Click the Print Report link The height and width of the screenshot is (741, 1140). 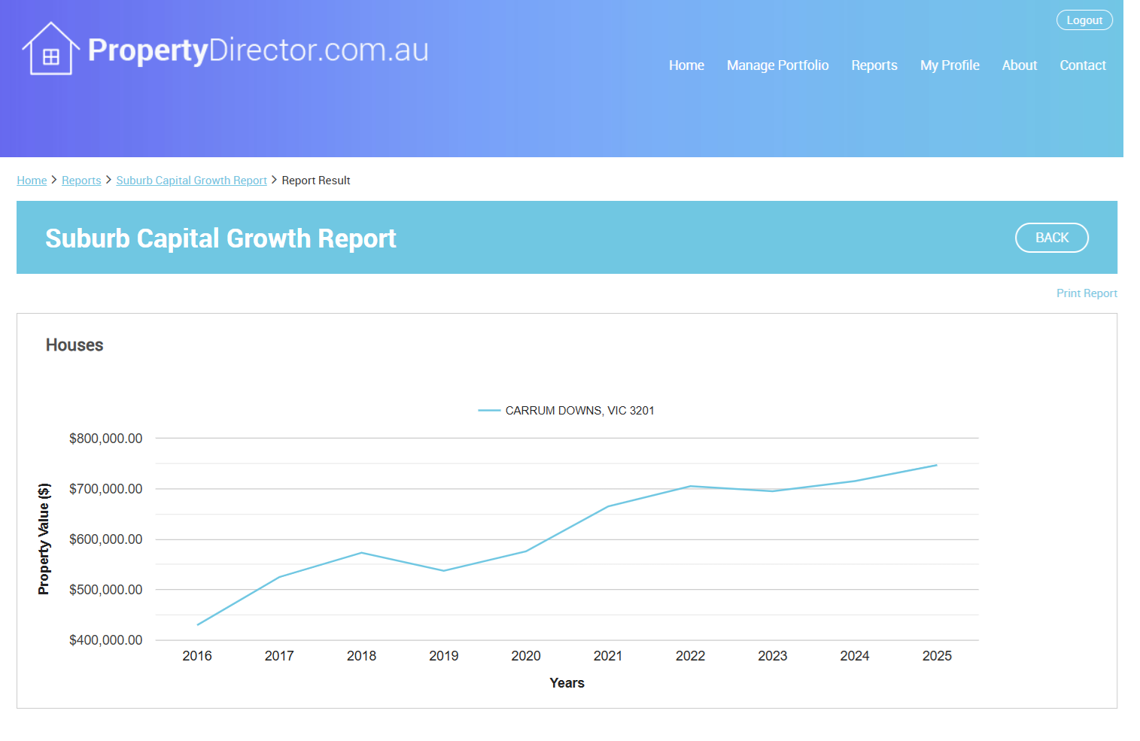coord(1086,293)
